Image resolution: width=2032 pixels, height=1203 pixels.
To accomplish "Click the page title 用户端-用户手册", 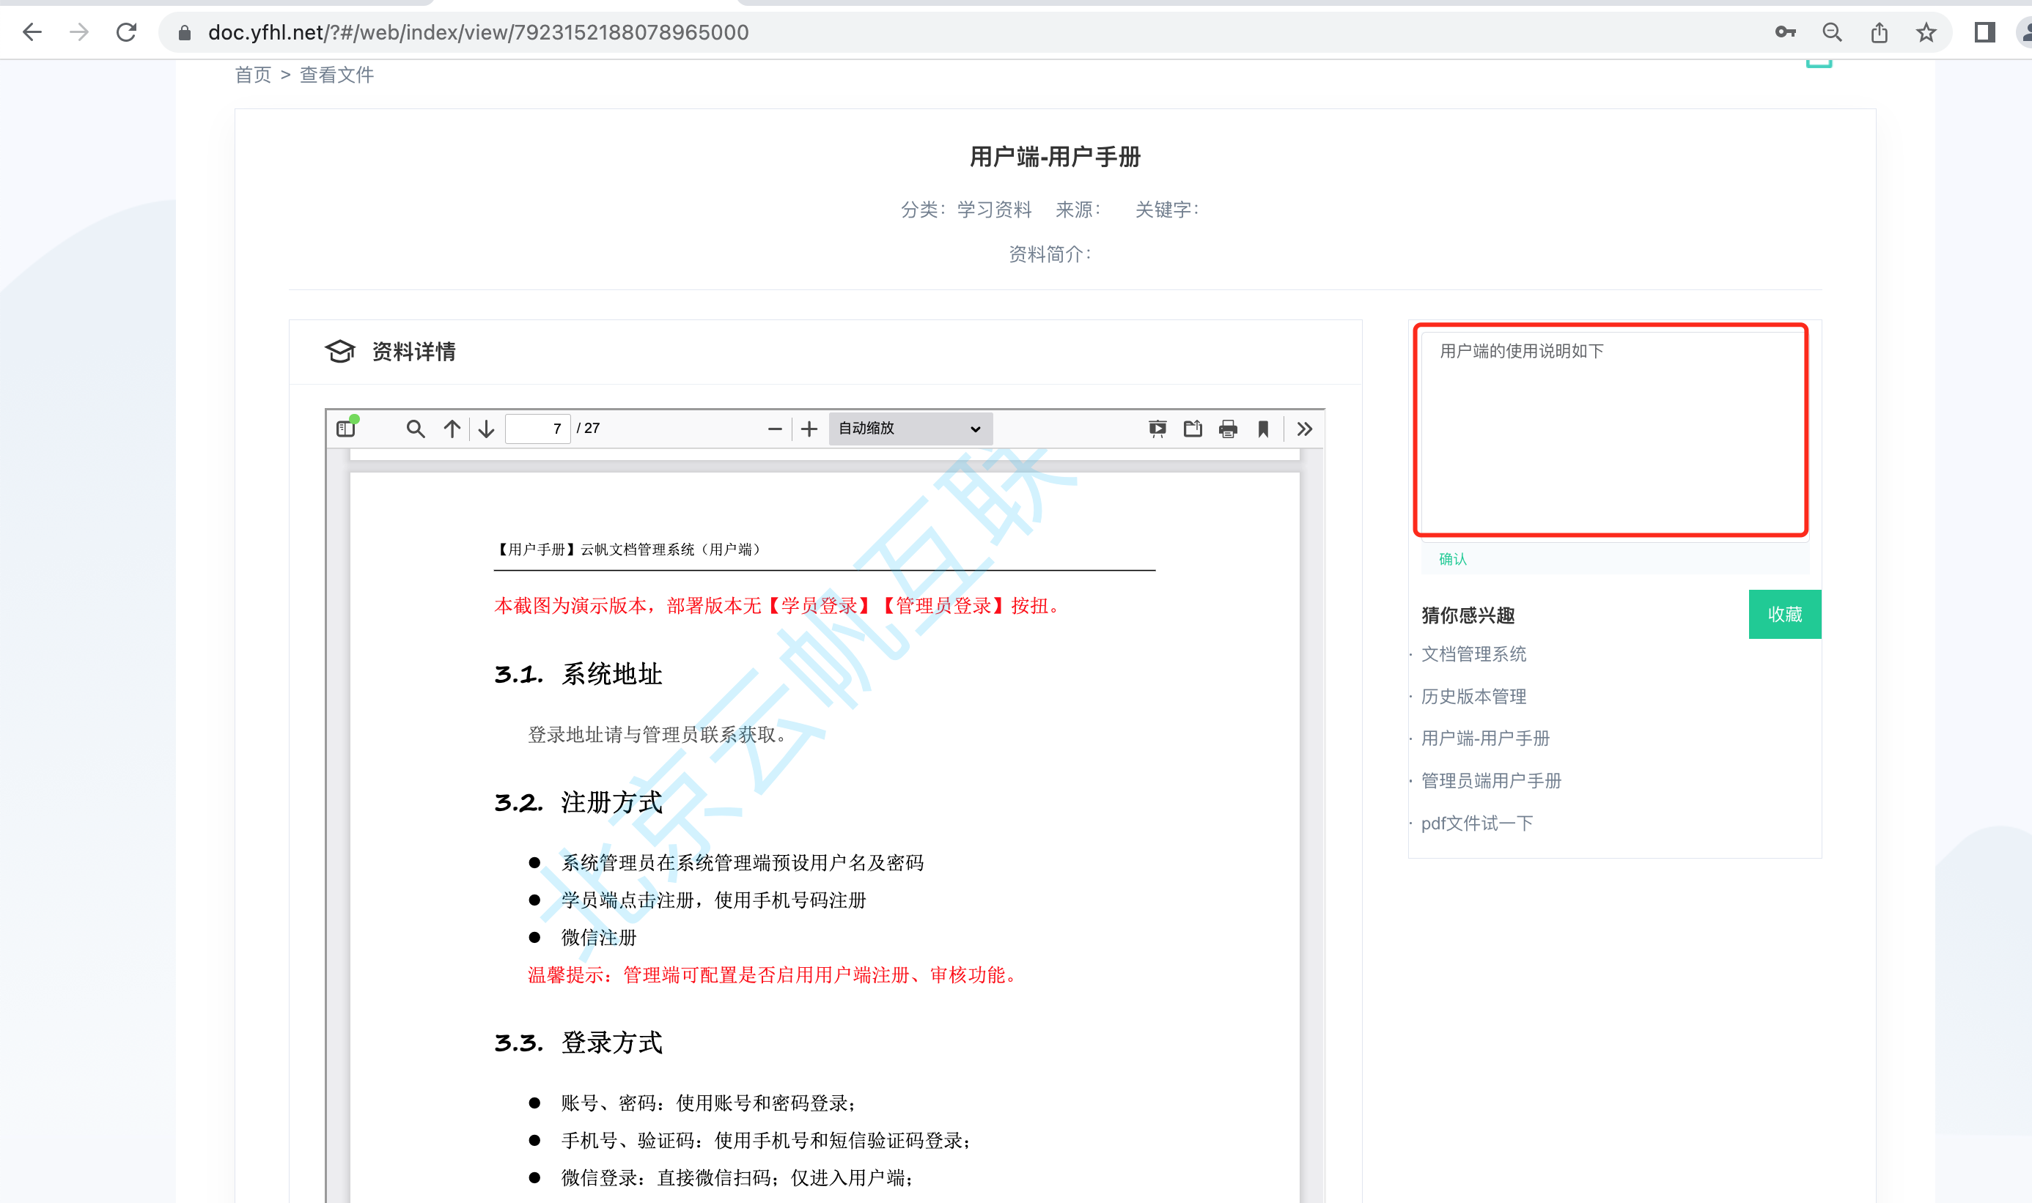I will click(1055, 157).
